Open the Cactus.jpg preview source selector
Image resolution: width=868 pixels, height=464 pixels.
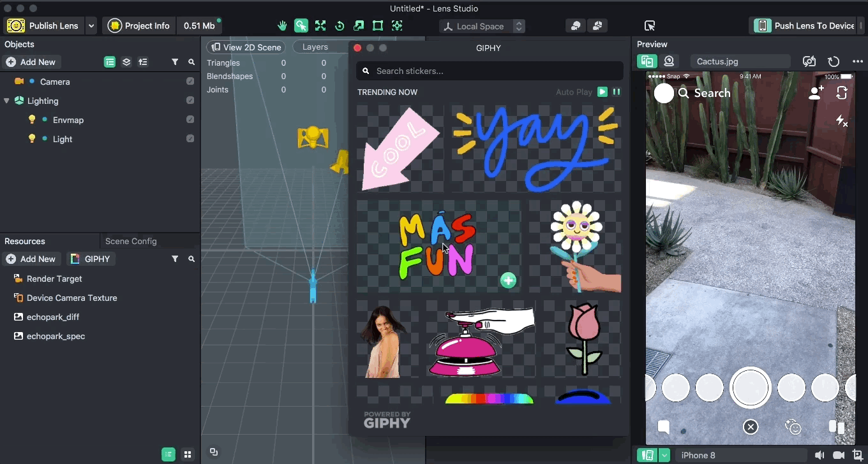740,61
